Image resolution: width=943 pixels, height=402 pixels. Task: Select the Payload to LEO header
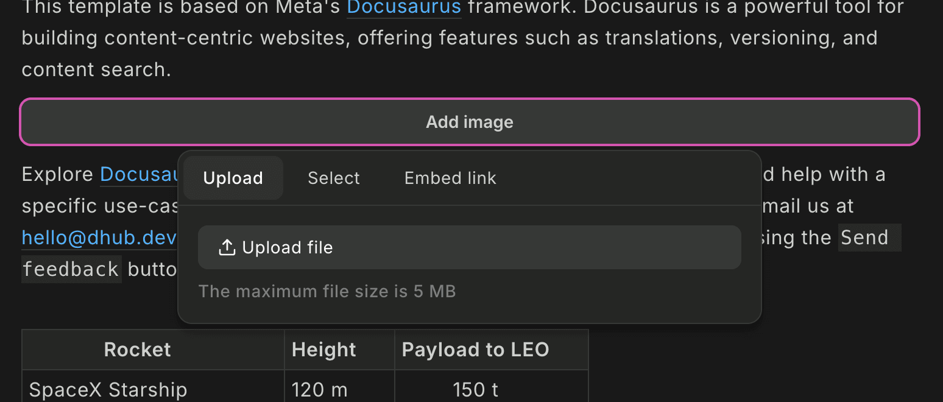pos(475,350)
